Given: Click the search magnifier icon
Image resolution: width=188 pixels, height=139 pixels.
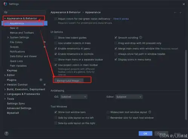Looking at the screenshot, I should (6, 12).
